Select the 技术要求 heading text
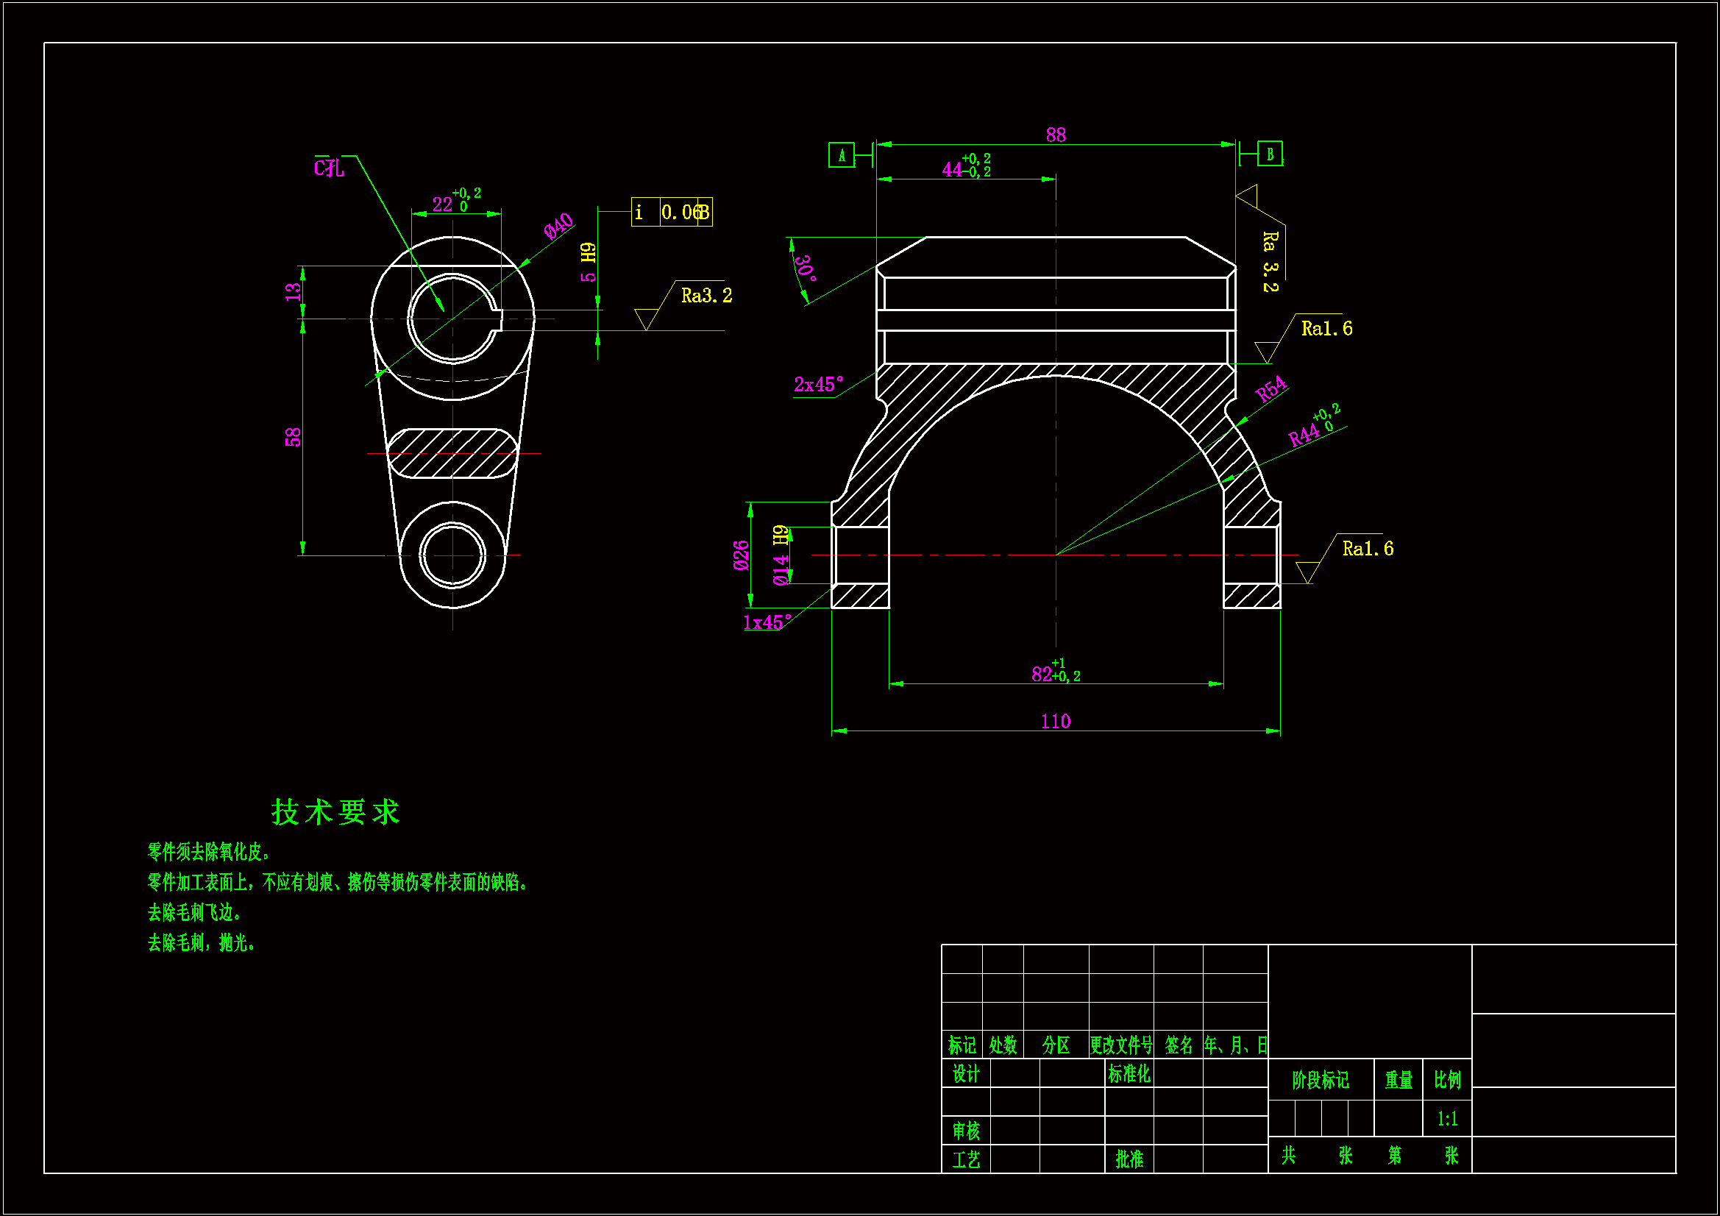The width and height of the screenshot is (1720, 1216). coord(335,812)
